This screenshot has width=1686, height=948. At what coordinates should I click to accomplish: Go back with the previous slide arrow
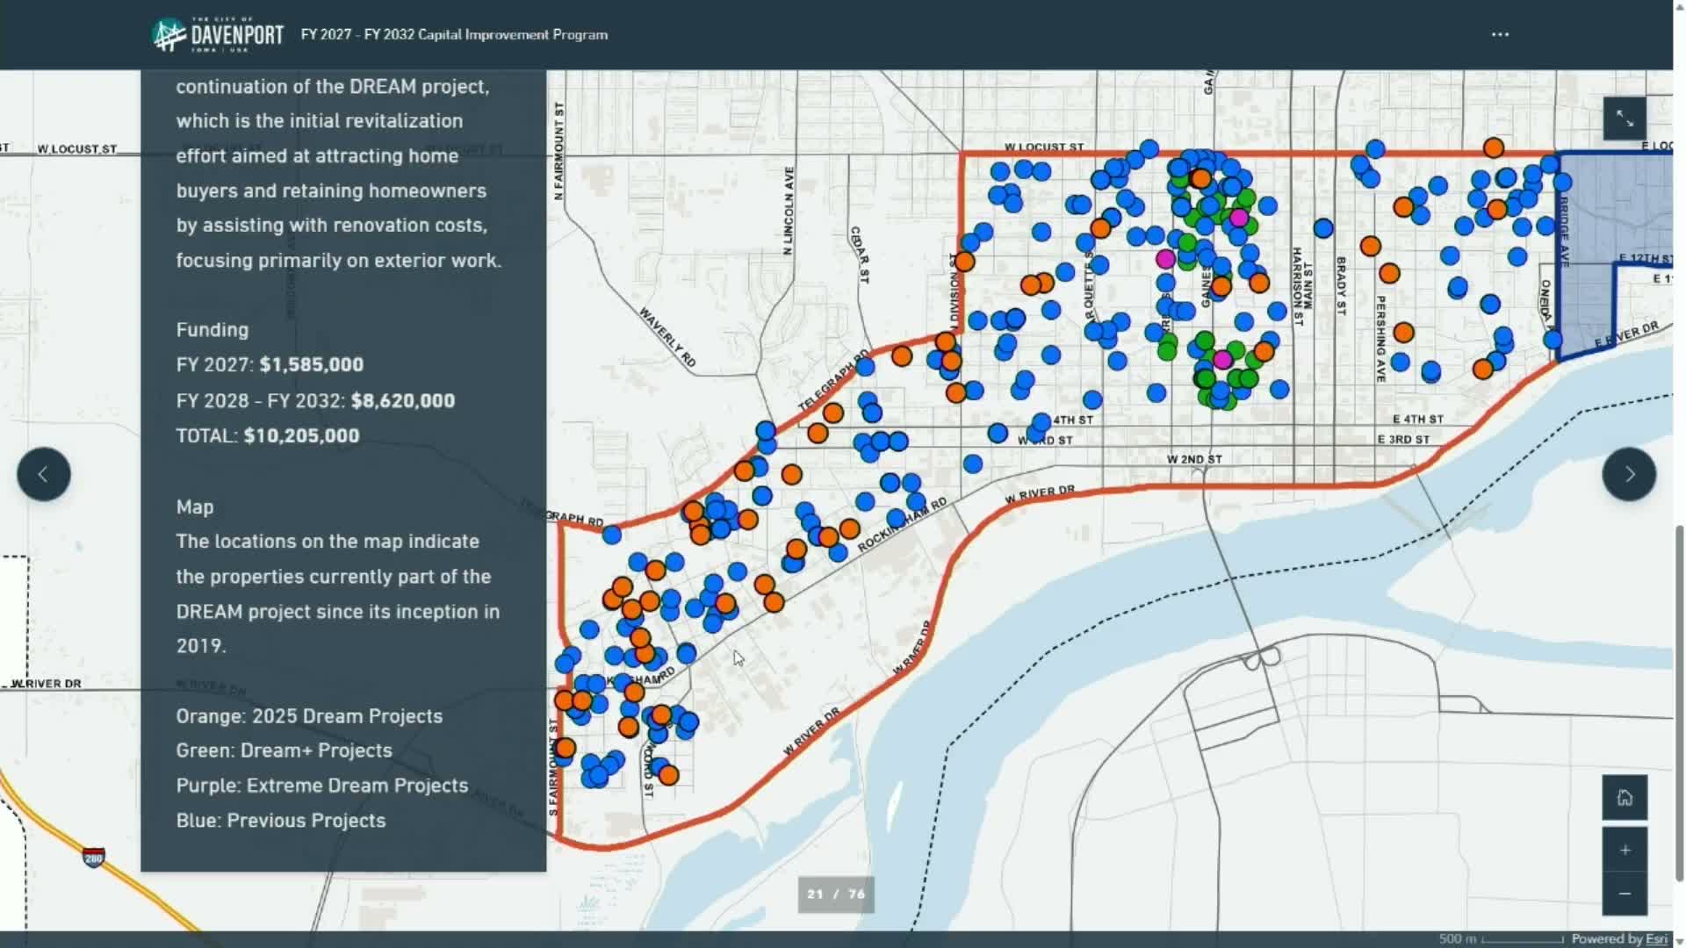[43, 474]
